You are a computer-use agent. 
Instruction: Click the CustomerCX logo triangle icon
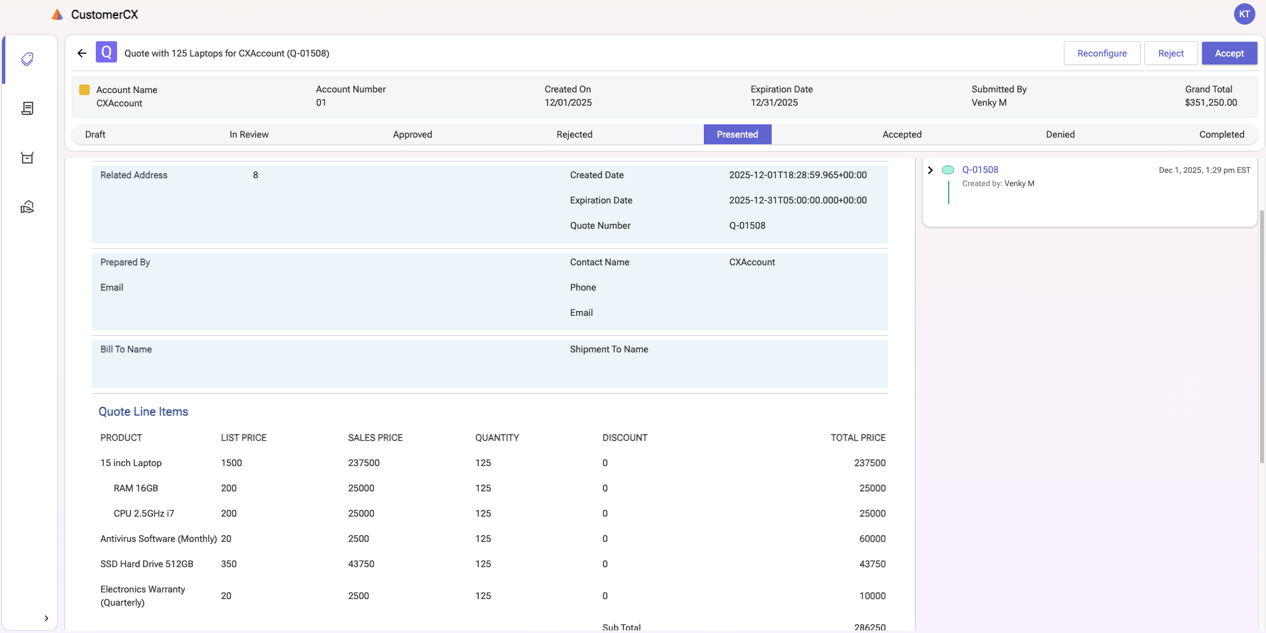pos(57,13)
